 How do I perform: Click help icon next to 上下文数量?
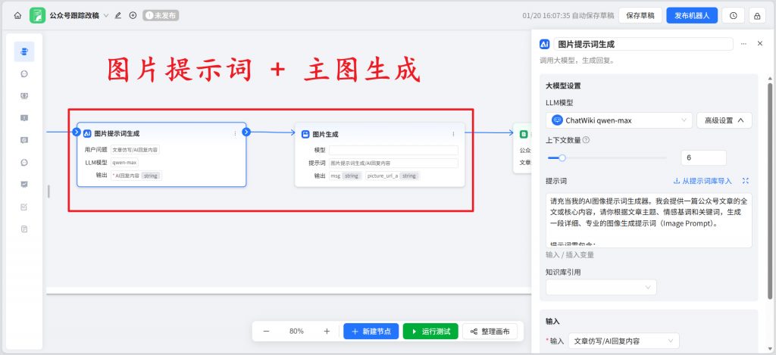(586, 140)
